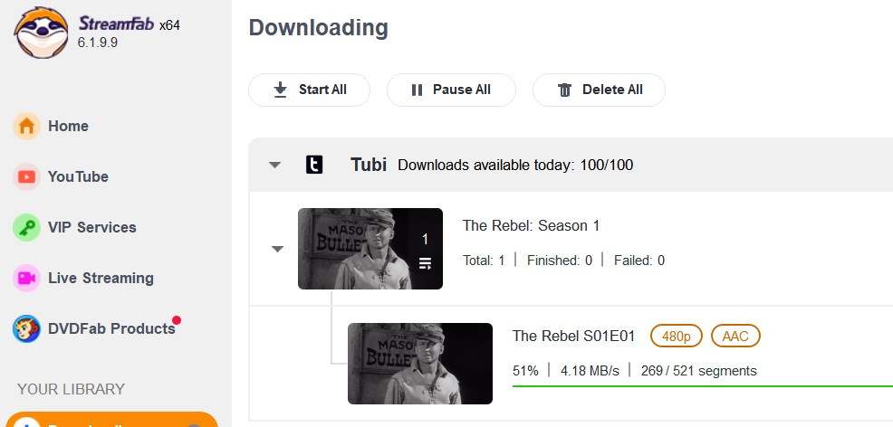Click the 480p quality badge
The width and height of the screenshot is (893, 427).
[x=677, y=337]
